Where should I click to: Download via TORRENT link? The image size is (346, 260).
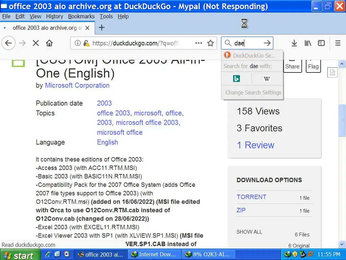pos(251,197)
